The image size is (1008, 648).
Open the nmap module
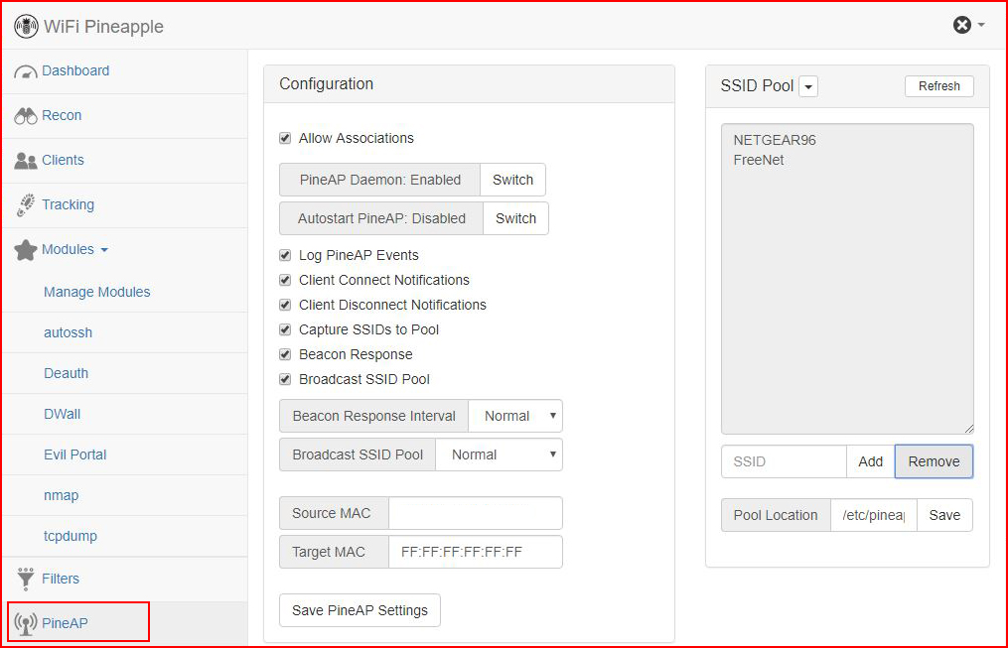[61, 495]
